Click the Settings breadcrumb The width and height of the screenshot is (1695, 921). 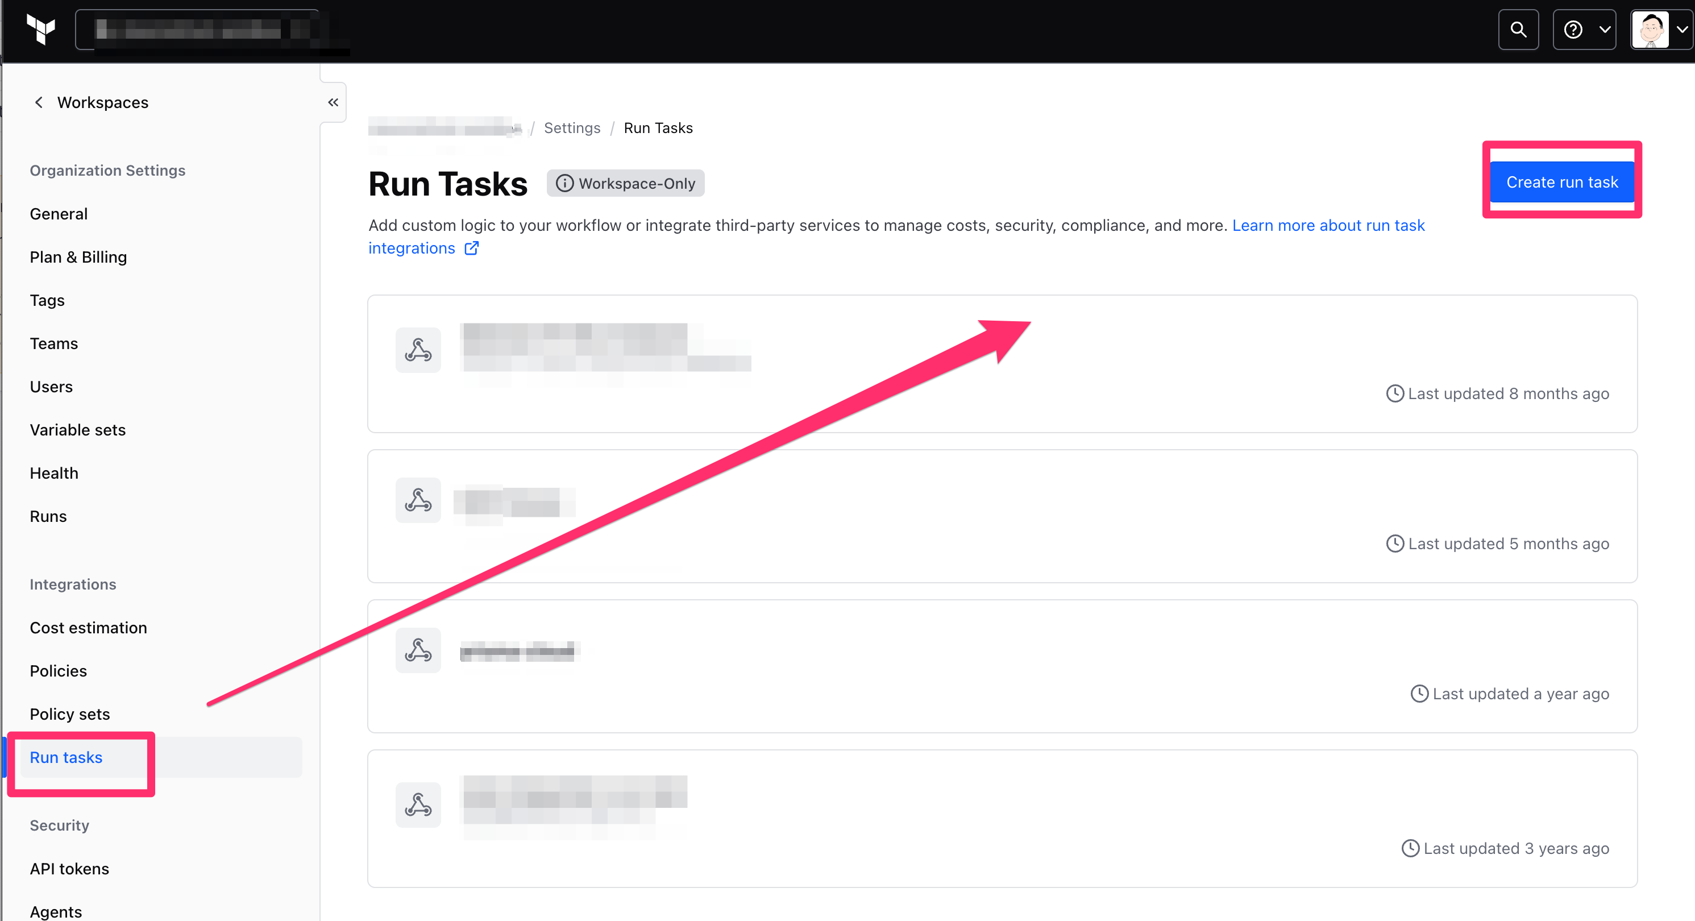click(572, 128)
